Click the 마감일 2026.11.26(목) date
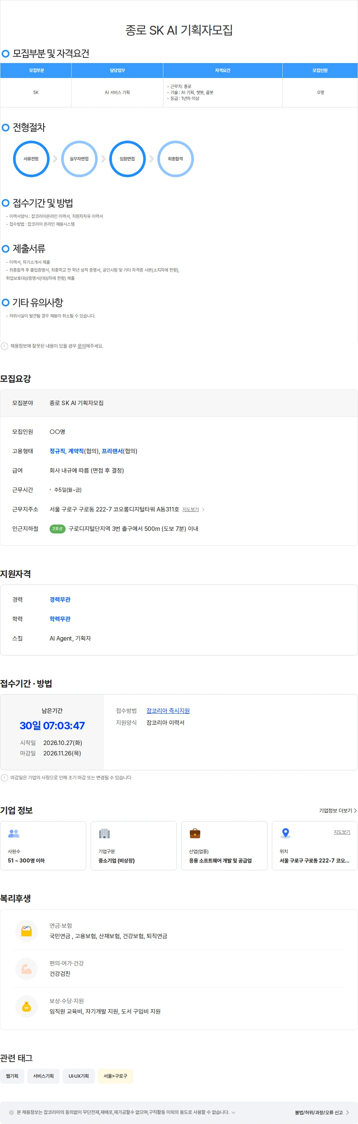358x1124 pixels. [x=62, y=753]
